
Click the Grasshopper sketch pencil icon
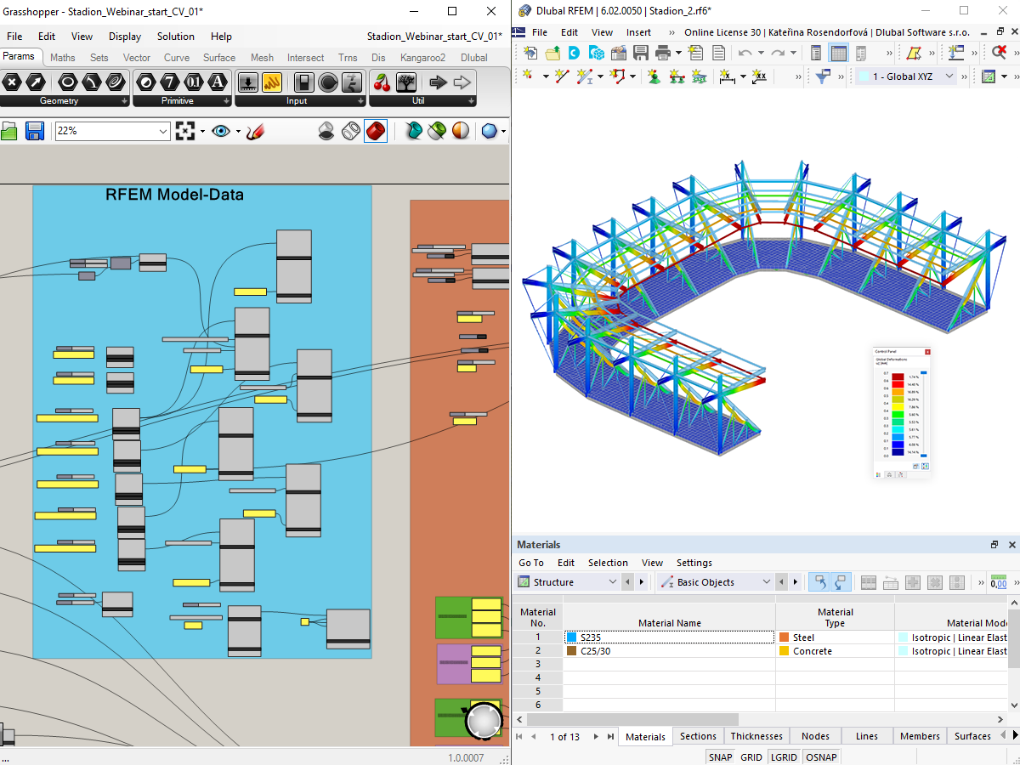[x=255, y=131]
